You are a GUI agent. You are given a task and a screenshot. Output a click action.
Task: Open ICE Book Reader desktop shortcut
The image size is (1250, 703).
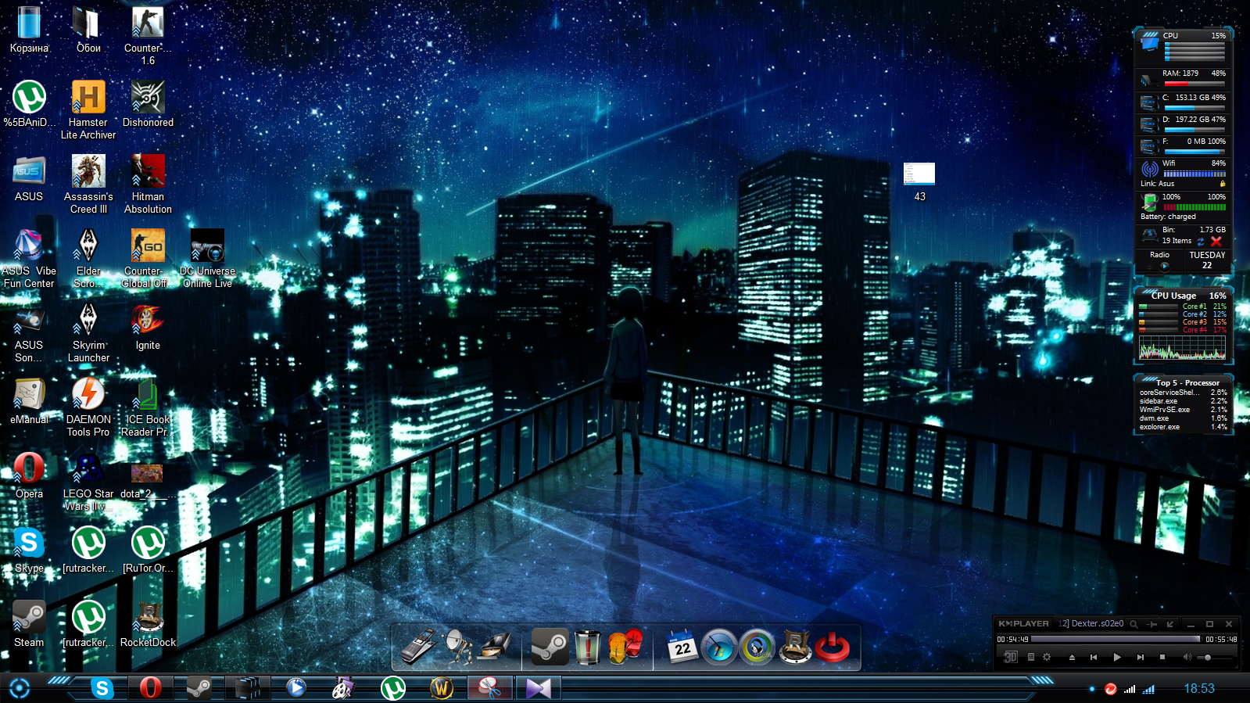pyautogui.click(x=148, y=407)
